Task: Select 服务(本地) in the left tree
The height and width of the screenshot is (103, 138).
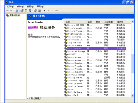Action: (15, 15)
